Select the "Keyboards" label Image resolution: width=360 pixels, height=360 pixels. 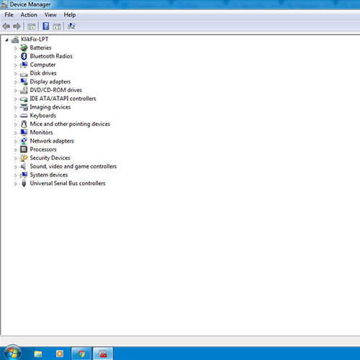[43, 115]
